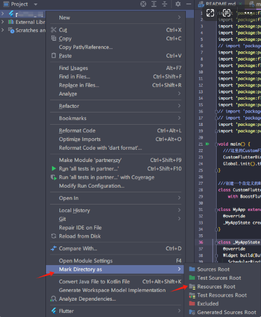Select Analyze Dependencies...

pos(115,299)
